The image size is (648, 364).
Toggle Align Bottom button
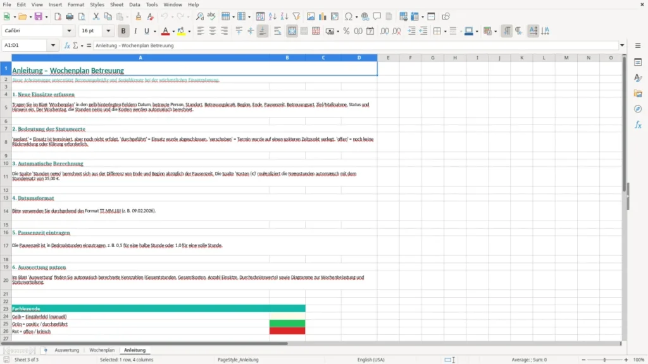click(263, 31)
